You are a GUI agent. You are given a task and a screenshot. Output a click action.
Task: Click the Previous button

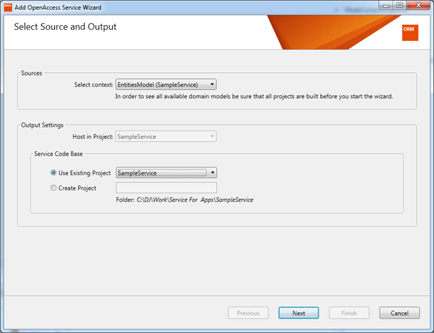click(x=248, y=313)
